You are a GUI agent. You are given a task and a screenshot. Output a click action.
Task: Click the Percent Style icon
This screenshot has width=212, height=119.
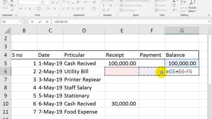[x=111, y=5]
